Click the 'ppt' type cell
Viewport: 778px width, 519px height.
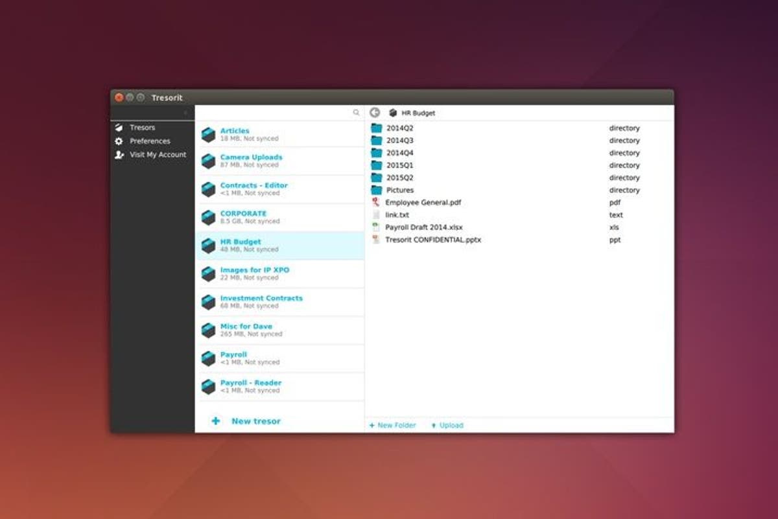(615, 240)
